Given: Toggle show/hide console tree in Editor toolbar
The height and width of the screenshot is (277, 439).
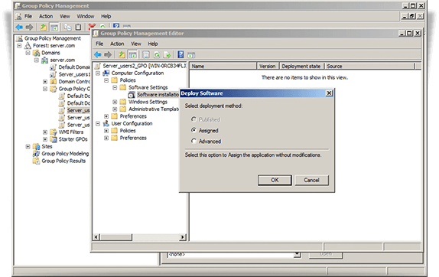Looking at the screenshot, I should click(x=133, y=54).
